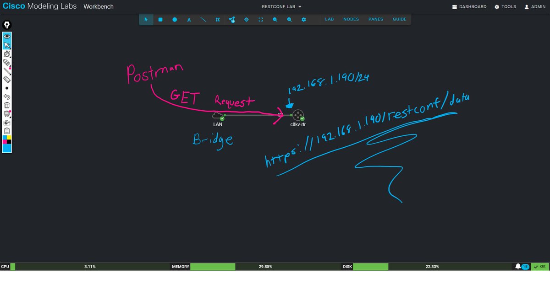This screenshot has height=284, width=550.
Task: Toggle ink visibility with the eye icon
Action: point(7,37)
